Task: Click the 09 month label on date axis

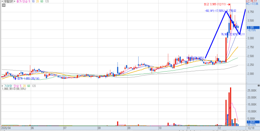Action: click(x=129, y=128)
